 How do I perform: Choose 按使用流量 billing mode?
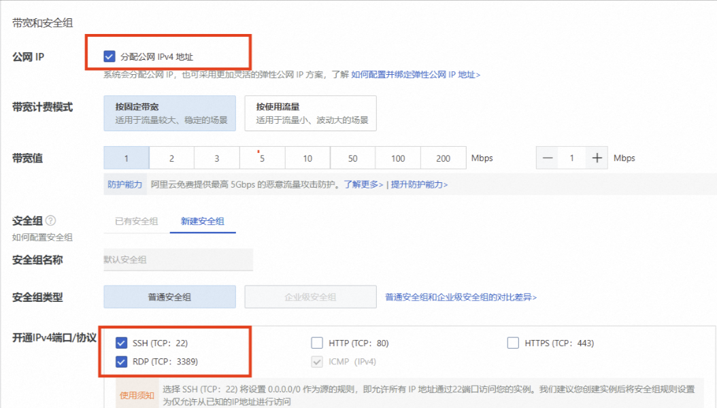(x=310, y=113)
